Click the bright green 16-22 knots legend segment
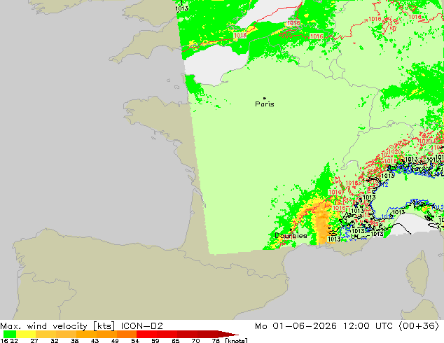 (10, 334)
